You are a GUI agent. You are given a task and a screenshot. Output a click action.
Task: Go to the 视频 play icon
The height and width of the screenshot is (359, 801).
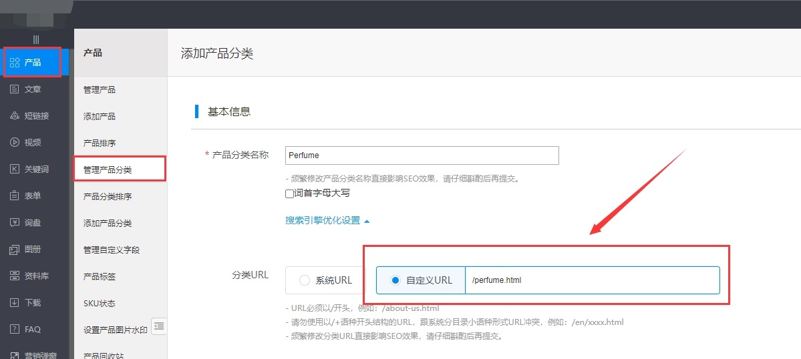click(x=15, y=143)
